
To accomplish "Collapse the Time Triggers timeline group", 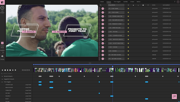I will click(x=2, y=82).
